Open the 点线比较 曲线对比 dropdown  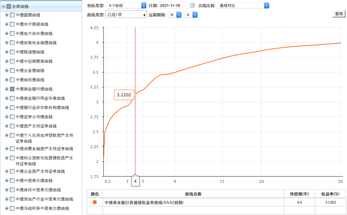pos(244,5)
